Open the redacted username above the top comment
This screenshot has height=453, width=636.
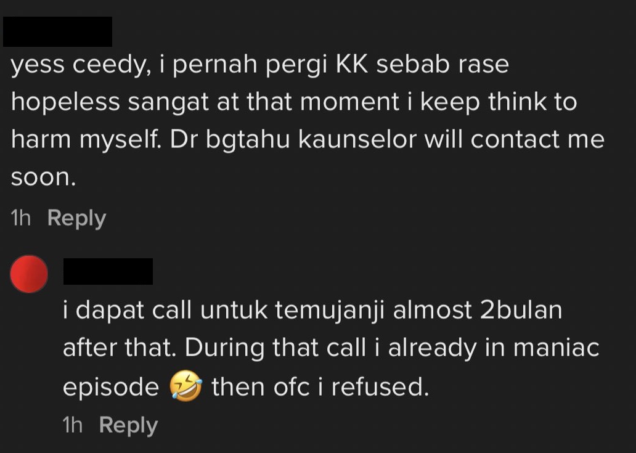point(57,31)
